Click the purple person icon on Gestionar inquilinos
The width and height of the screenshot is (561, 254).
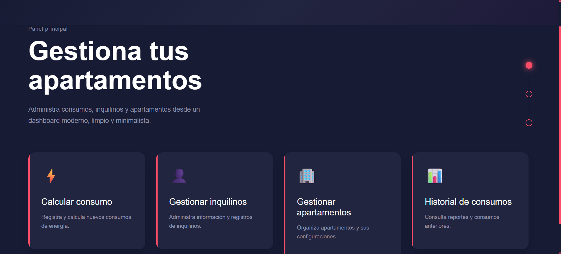[x=179, y=176]
